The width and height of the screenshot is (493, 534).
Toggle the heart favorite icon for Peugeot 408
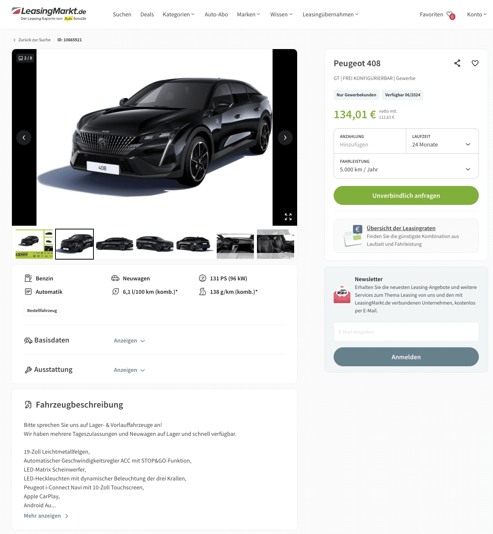click(x=475, y=63)
